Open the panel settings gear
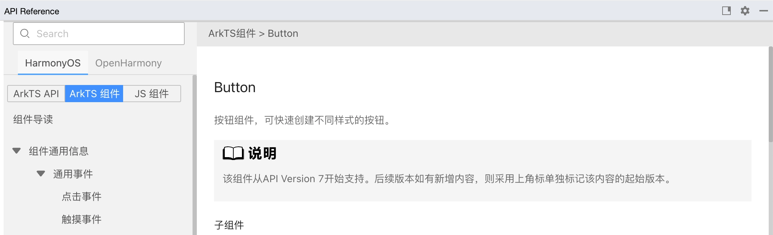Viewport: 773px width, 235px height. click(745, 11)
